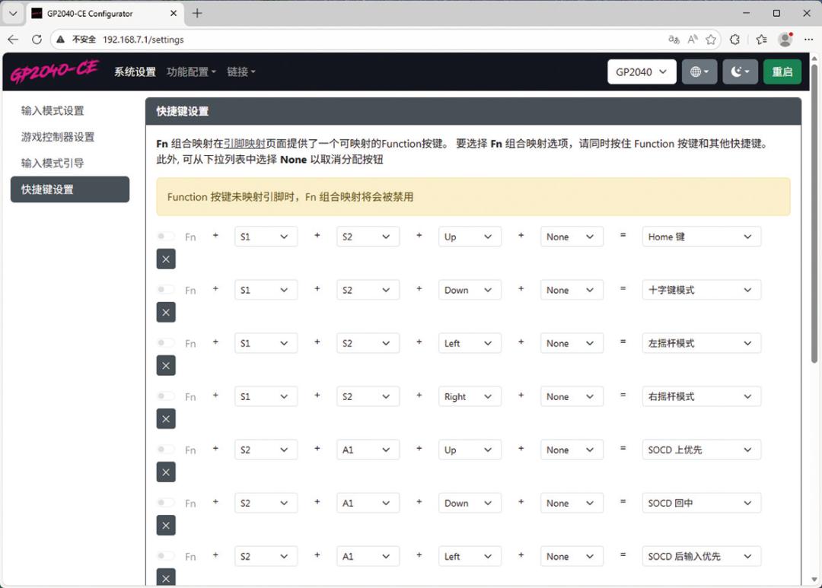Open the tab search chevron
The width and height of the screenshot is (822, 588).
point(13,13)
